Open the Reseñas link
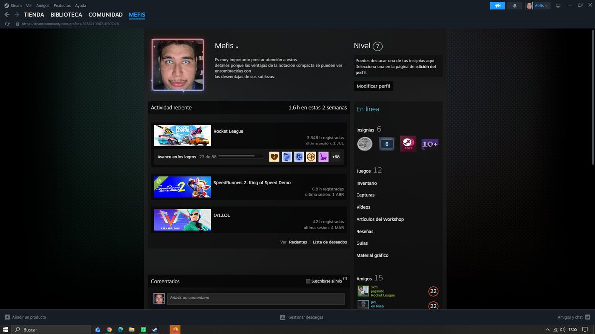This screenshot has width=595, height=334. [365, 231]
